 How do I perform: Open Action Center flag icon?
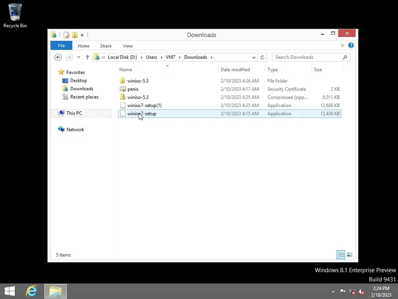pos(342,292)
